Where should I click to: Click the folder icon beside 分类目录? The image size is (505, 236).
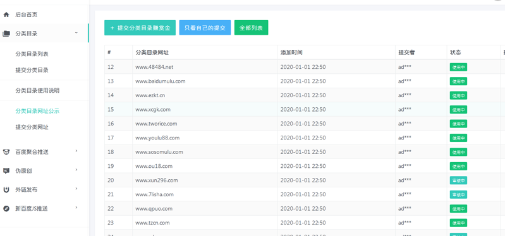pos(6,33)
